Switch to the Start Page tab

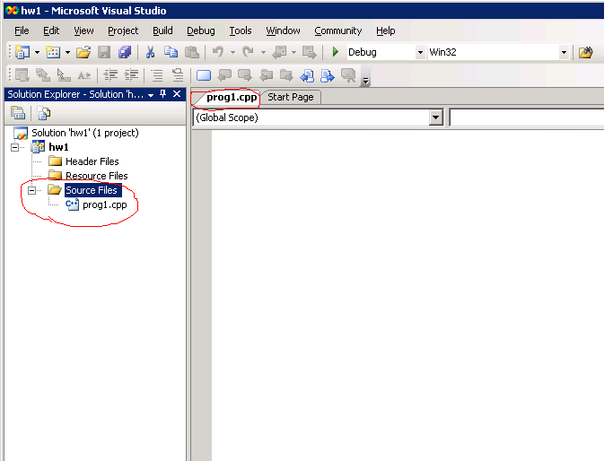coord(291,97)
